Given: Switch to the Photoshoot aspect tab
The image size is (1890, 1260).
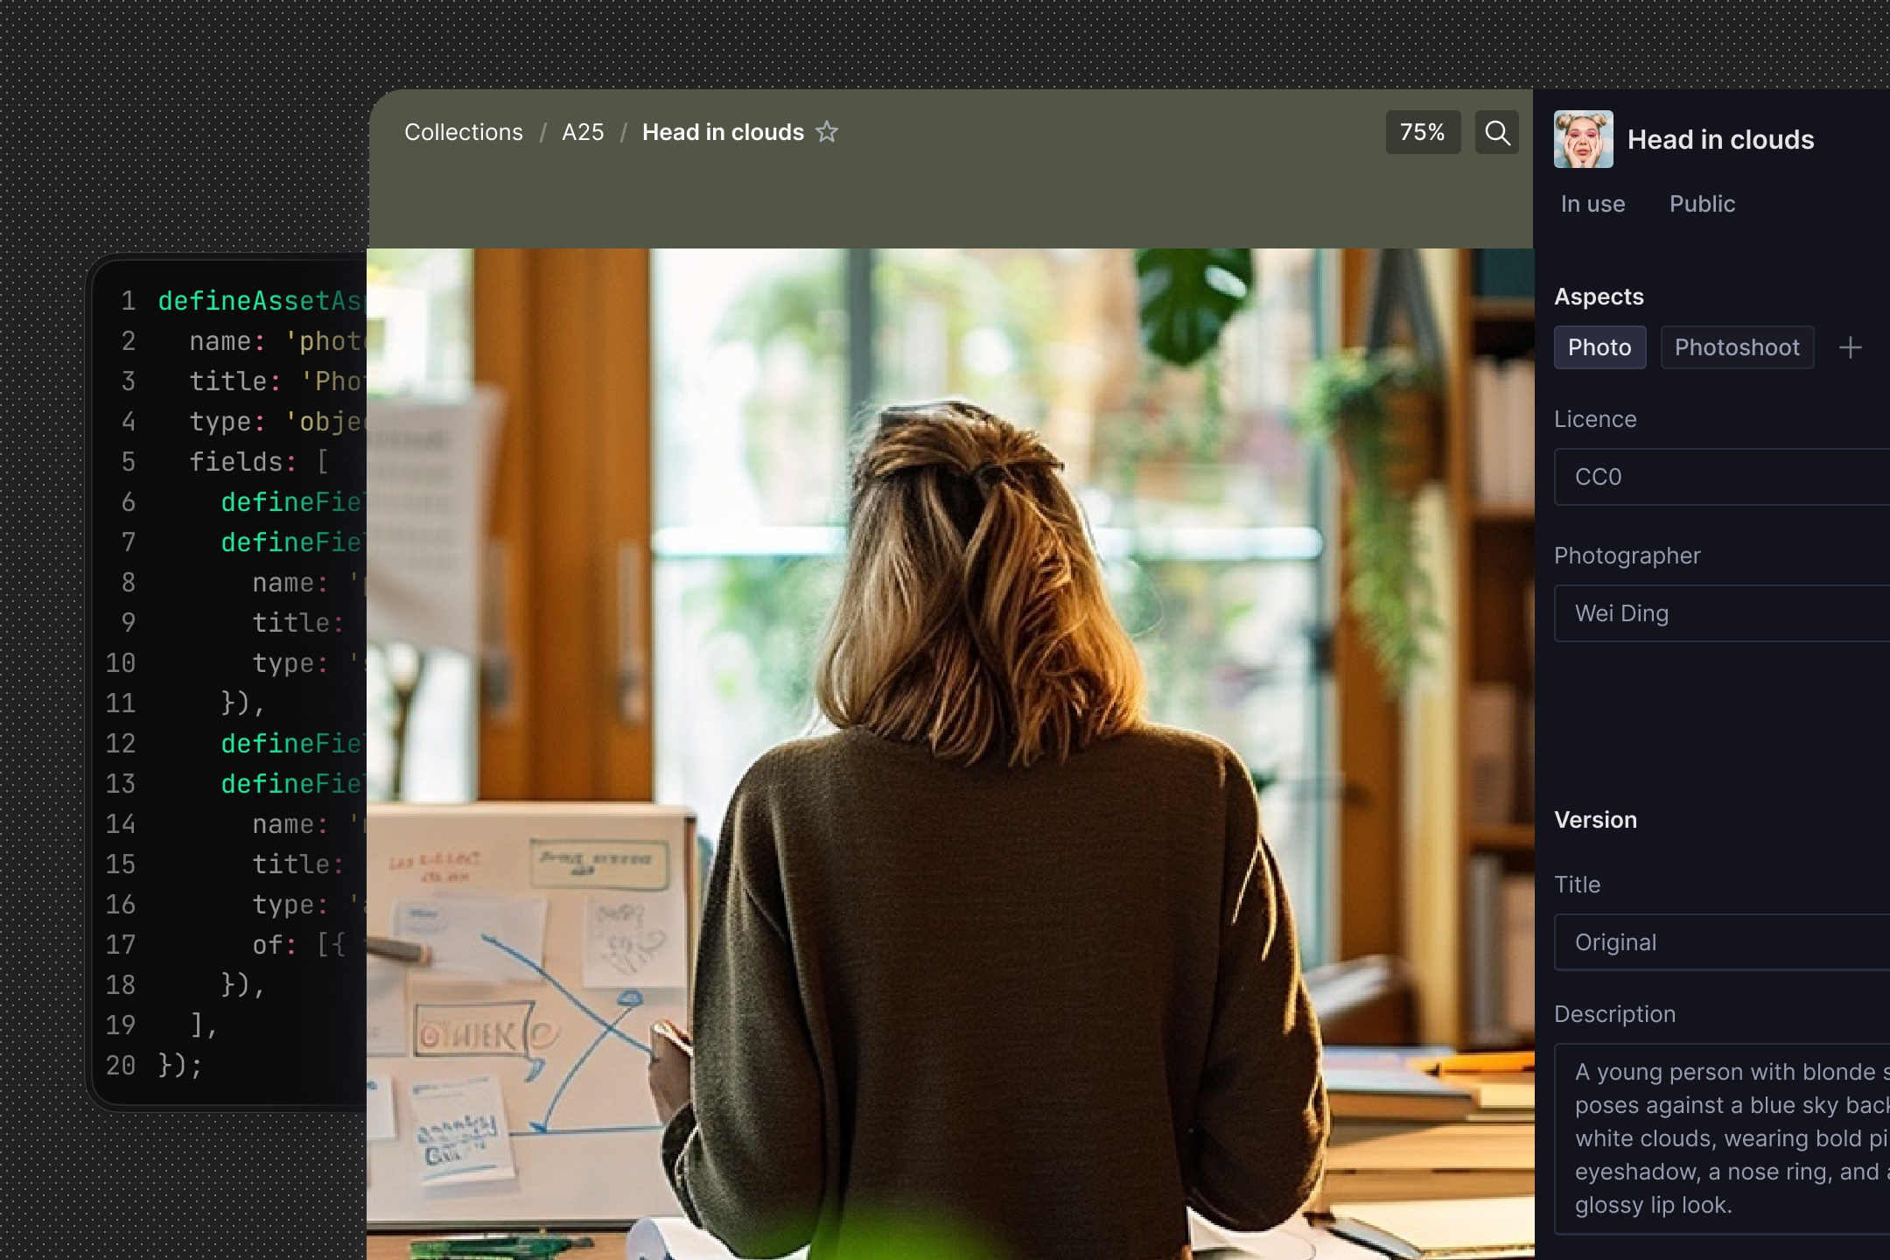Looking at the screenshot, I should point(1736,347).
